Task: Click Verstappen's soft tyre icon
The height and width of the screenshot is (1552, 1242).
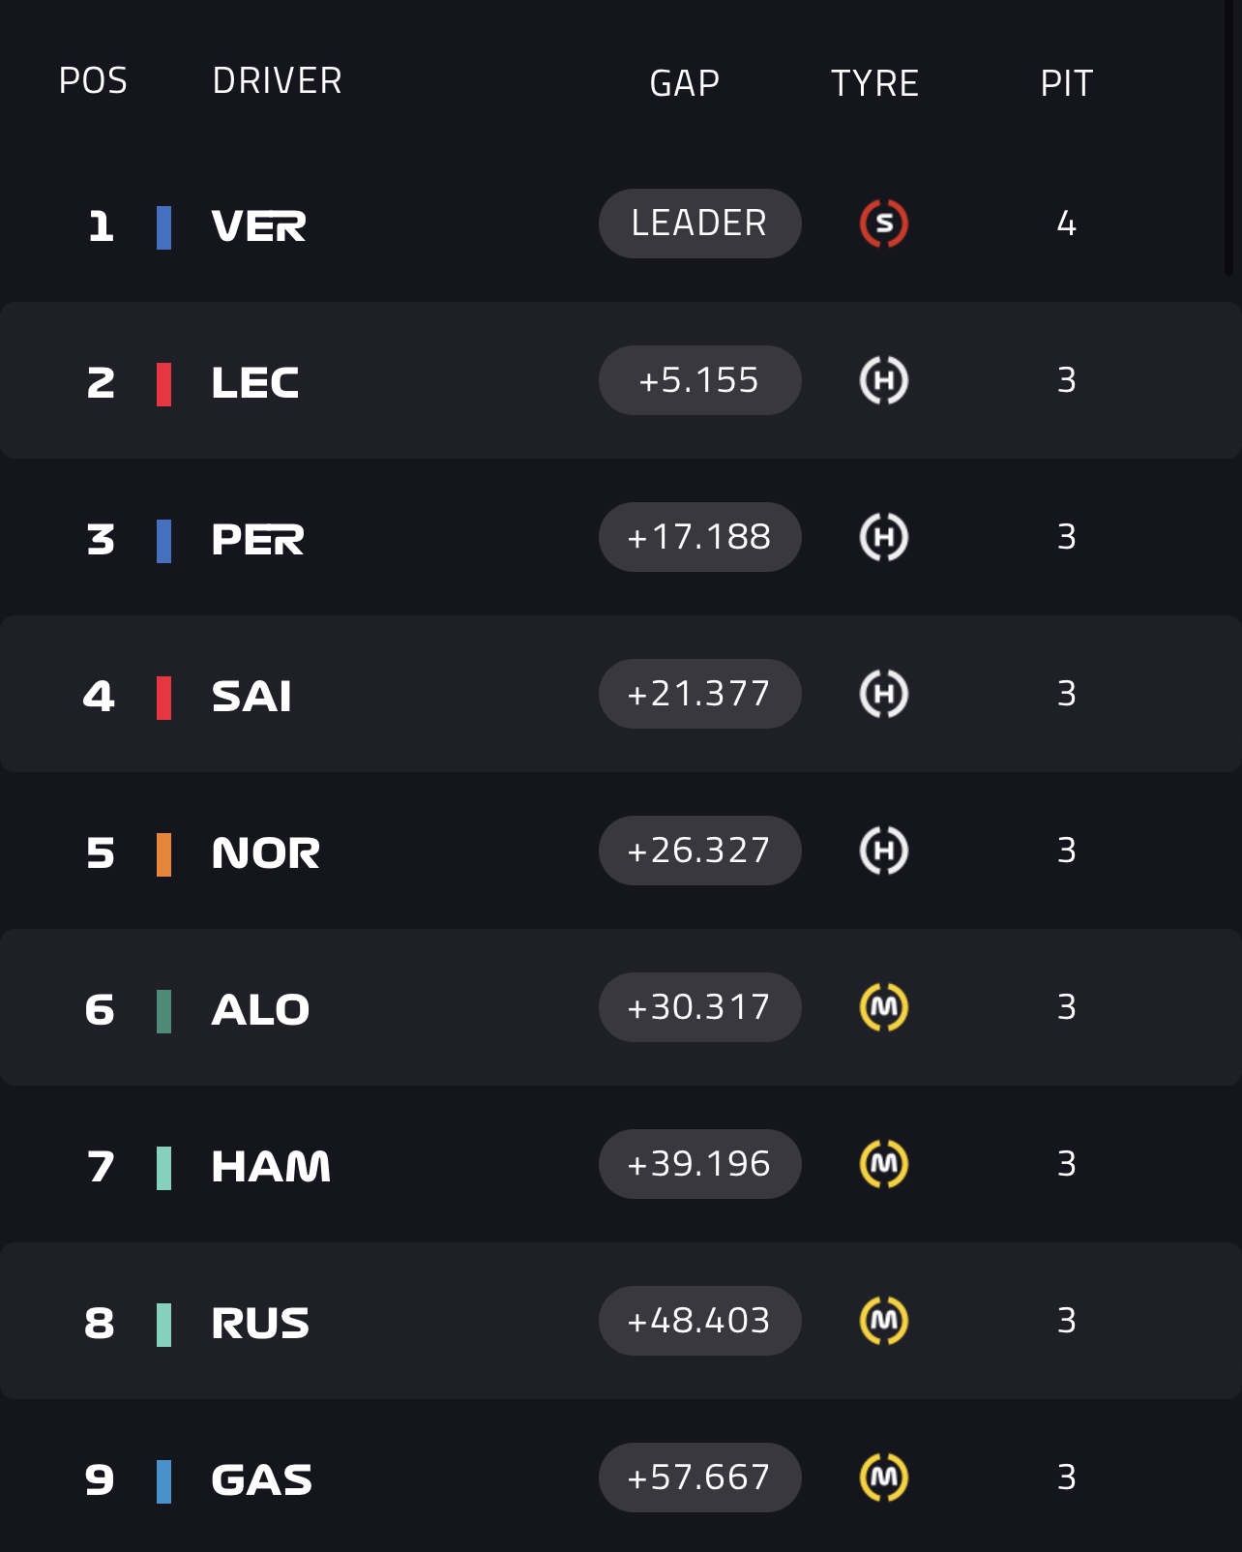Action: point(883,224)
